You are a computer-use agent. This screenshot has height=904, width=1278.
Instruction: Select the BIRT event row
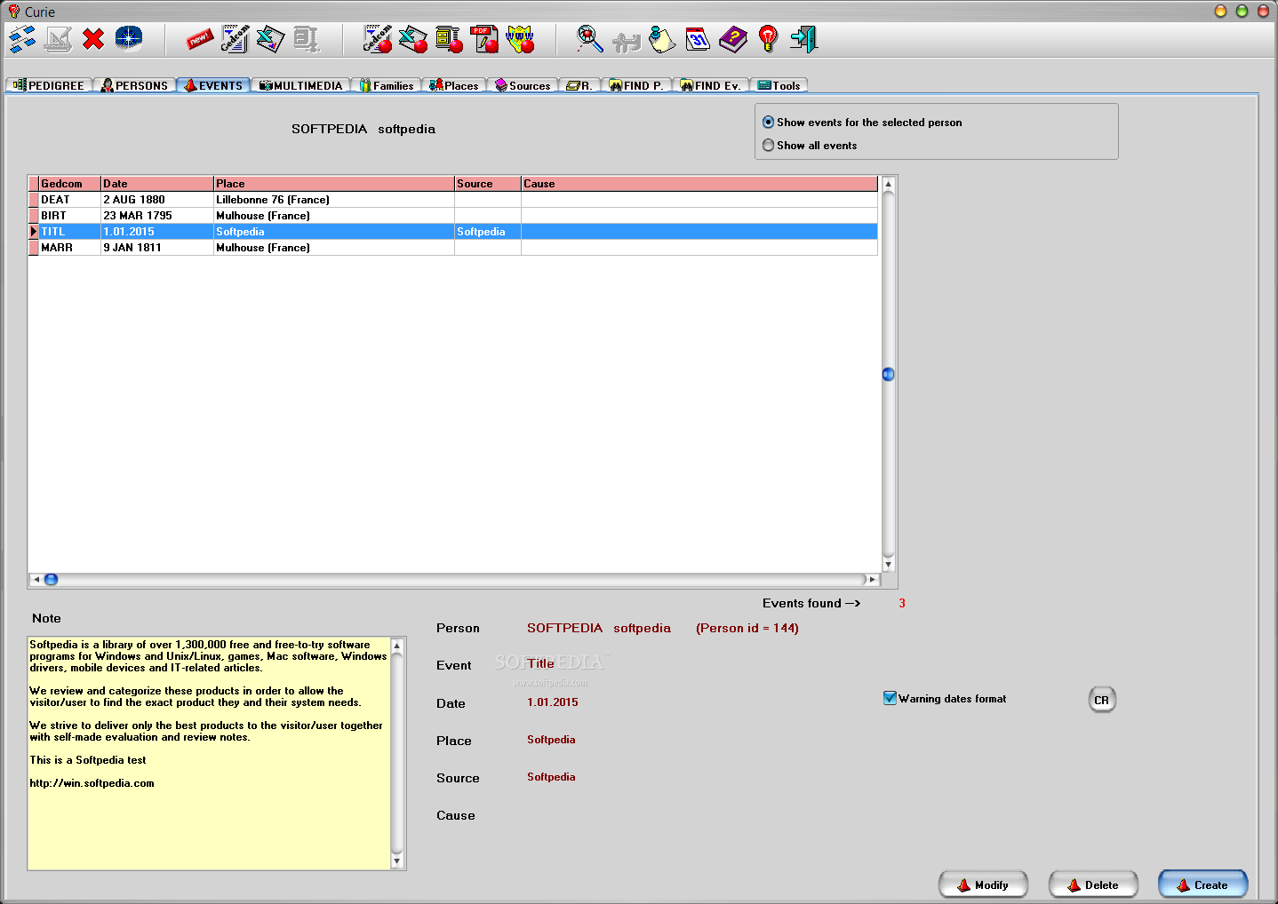coord(453,216)
